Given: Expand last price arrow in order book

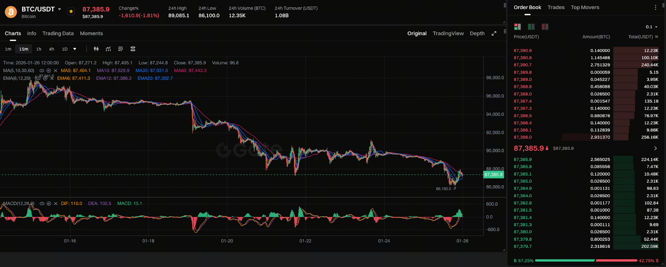Looking at the screenshot, I should tap(655, 148).
